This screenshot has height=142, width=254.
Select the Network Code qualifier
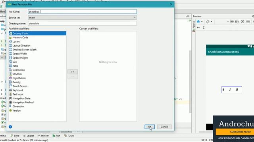click(x=37, y=37)
